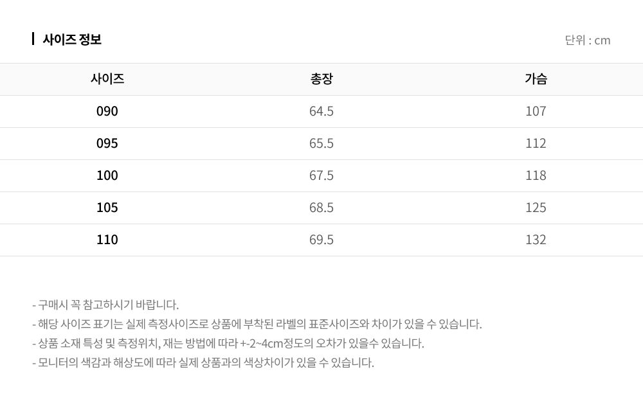Click the 118 chest value
Screen dimensions: 643x399
[536, 175]
